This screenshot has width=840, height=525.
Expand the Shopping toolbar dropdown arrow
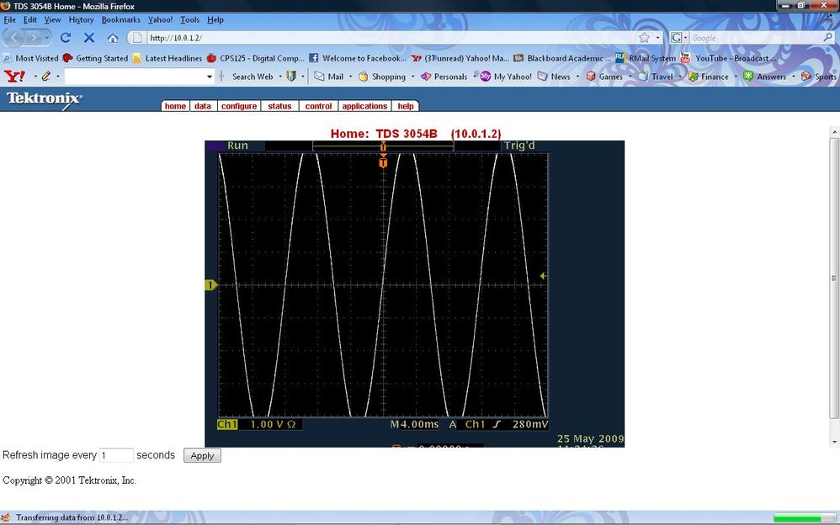[413, 77]
